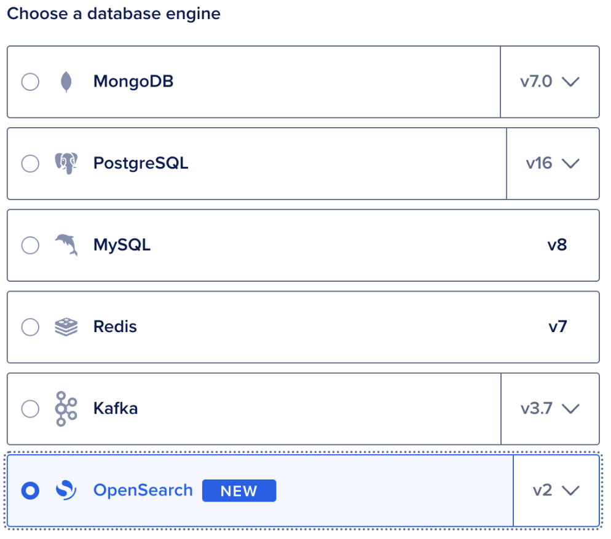Click the NEW badge beside OpenSearch
611x539 pixels.
pyautogui.click(x=239, y=491)
